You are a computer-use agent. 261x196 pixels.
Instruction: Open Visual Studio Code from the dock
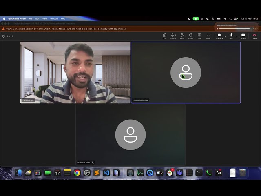click(x=106, y=173)
